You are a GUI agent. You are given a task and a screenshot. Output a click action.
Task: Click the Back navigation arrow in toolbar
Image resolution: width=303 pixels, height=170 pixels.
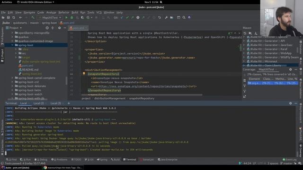tap(20, 17)
